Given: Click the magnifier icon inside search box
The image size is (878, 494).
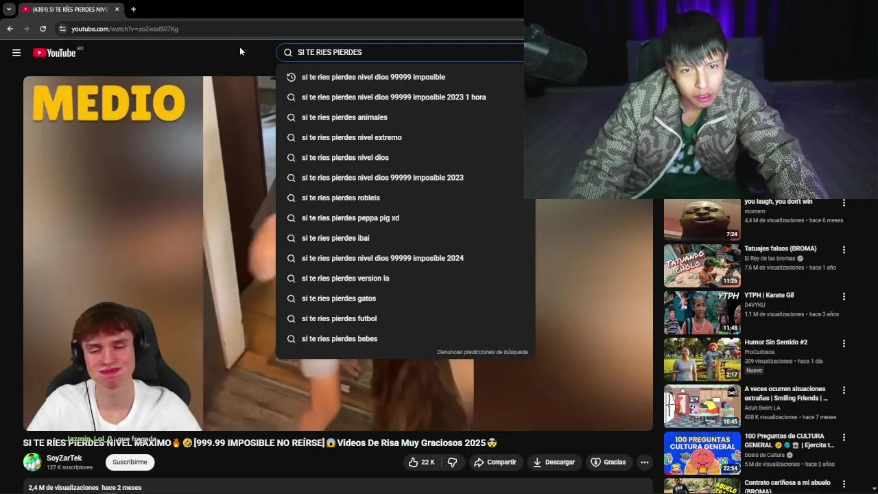Looking at the screenshot, I should pyautogui.click(x=288, y=52).
